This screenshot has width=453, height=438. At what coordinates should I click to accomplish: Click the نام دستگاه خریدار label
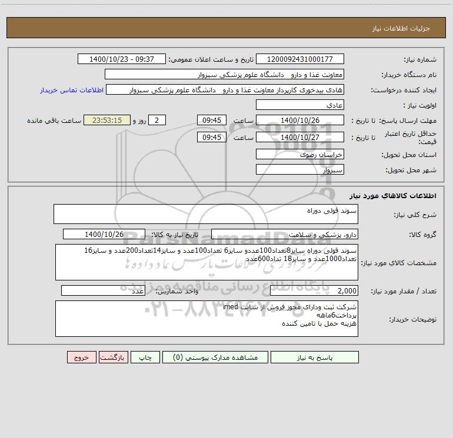click(x=409, y=75)
